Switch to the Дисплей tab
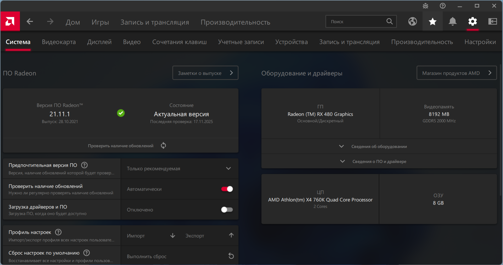The image size is (503, 265). coord(99,42)
